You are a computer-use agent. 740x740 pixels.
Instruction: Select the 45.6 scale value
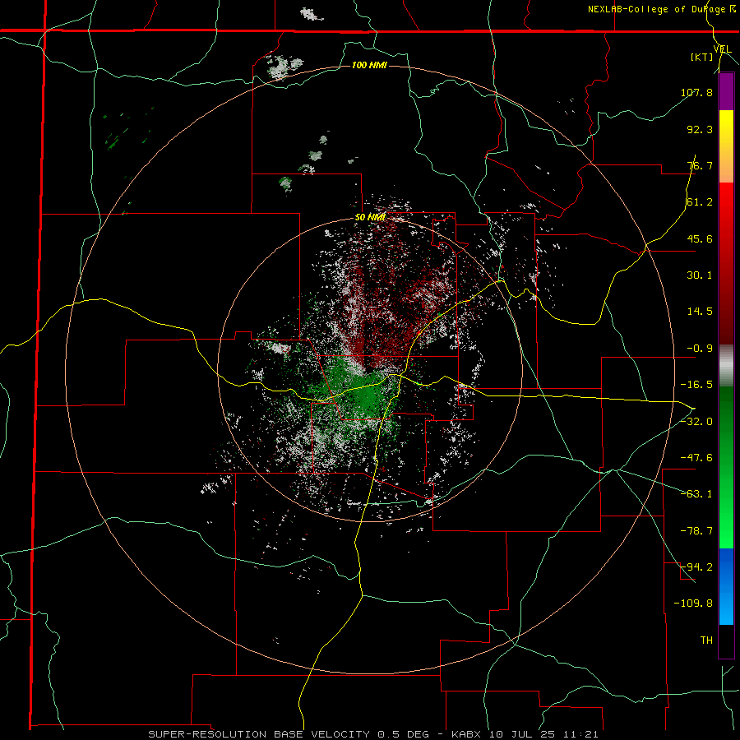click(700, 238)
